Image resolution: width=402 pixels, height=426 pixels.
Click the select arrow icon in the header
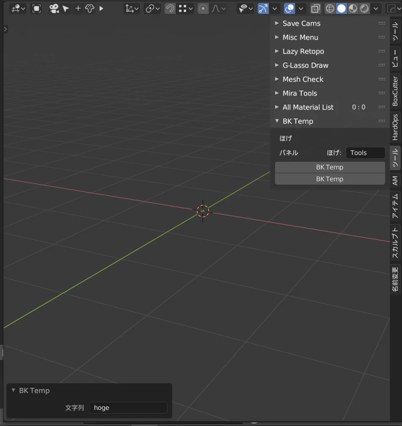[66, 8]
